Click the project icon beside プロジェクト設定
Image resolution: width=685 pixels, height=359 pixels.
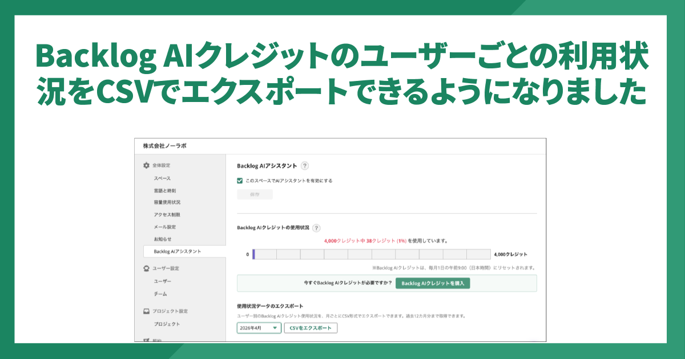146,311
